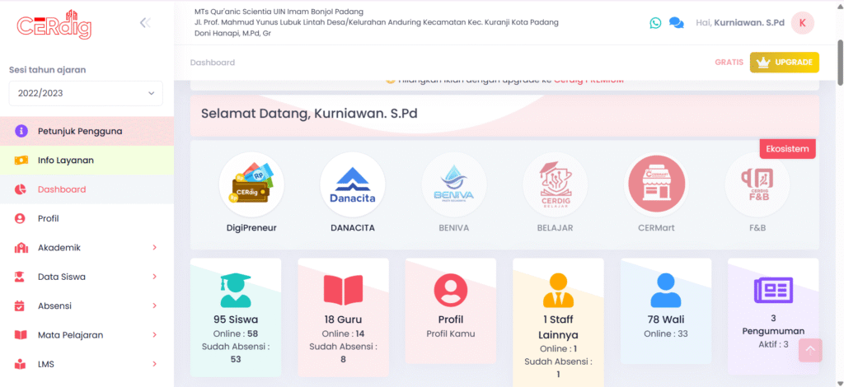The height and width of the screenshot is (387, 844).
Task: Click the MTs Qur'anic Scientia school name
Action: pyautogui.click(x=279, y=12)
